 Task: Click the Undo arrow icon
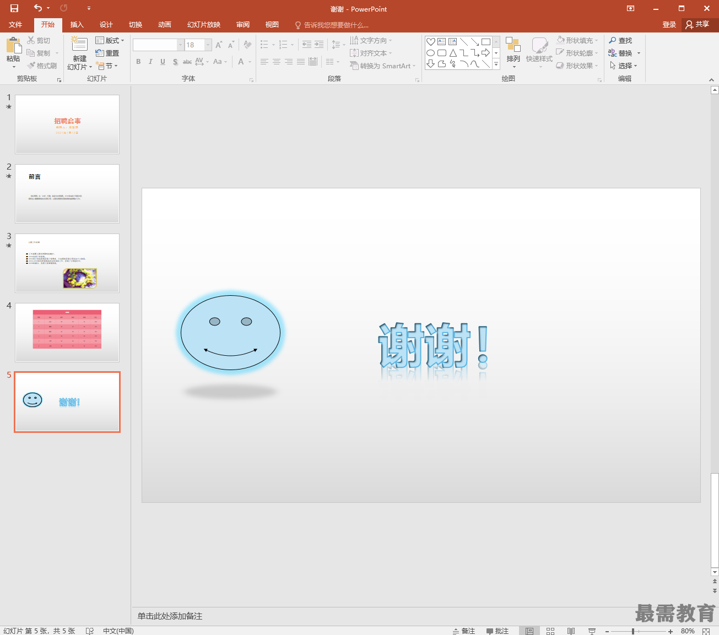pyautogui.click(x=37, y=8)
